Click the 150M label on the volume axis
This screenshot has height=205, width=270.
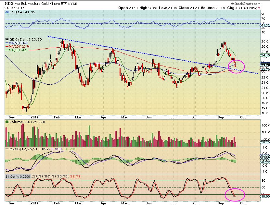pos(266,126)
